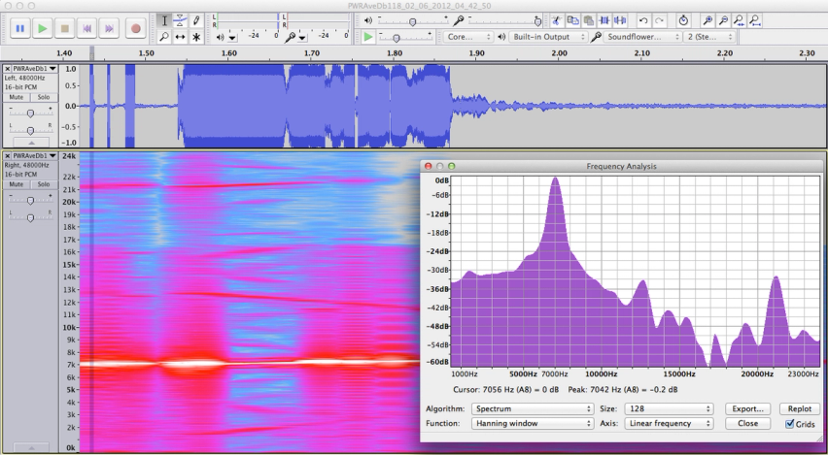Close the right track with X button
Viewport: 828px width, 455px height.
tap(8, 156)
